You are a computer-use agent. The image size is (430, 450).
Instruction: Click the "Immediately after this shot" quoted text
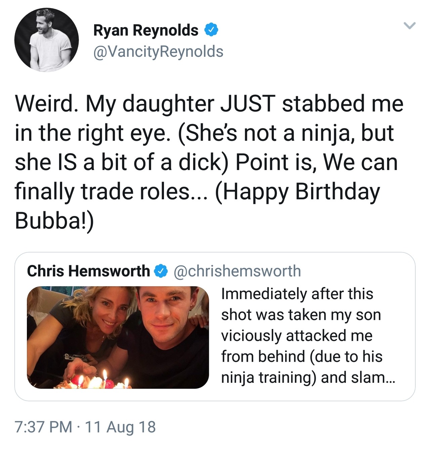[x=297, y=294]
